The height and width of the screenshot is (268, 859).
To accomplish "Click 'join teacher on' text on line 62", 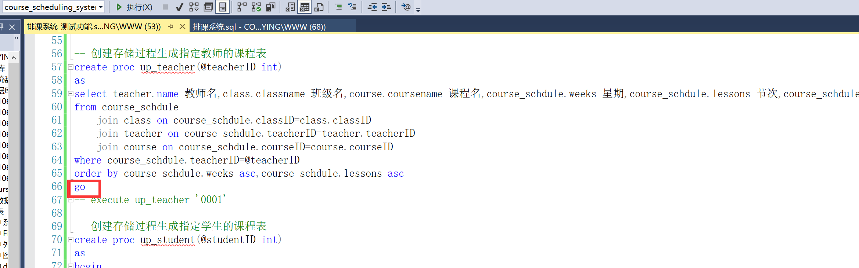I will 138,133.
